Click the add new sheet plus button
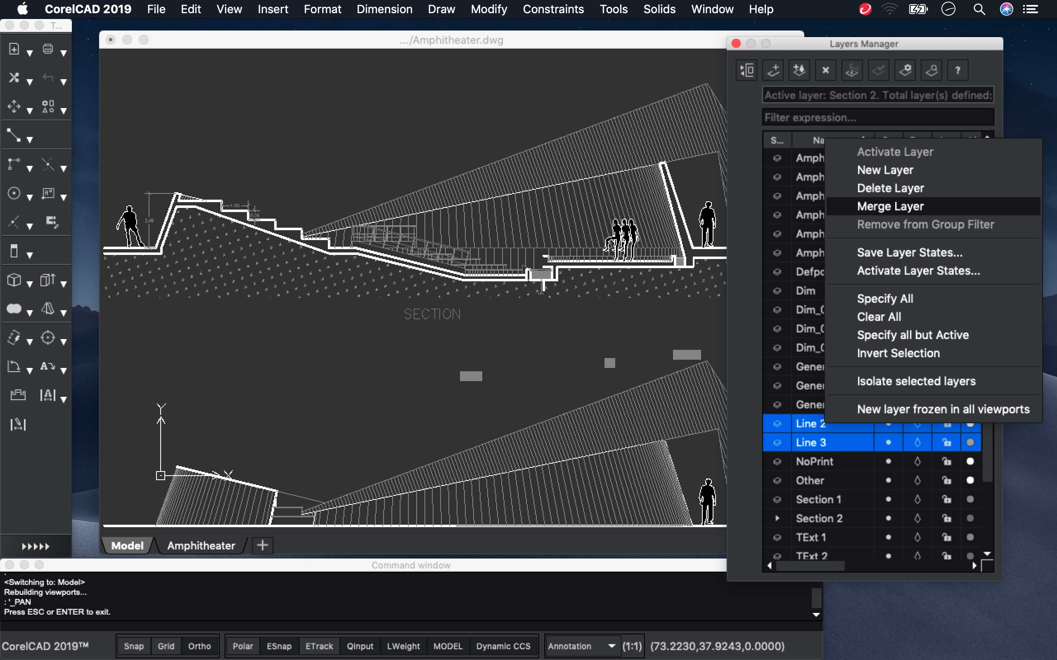 point(263,545)
